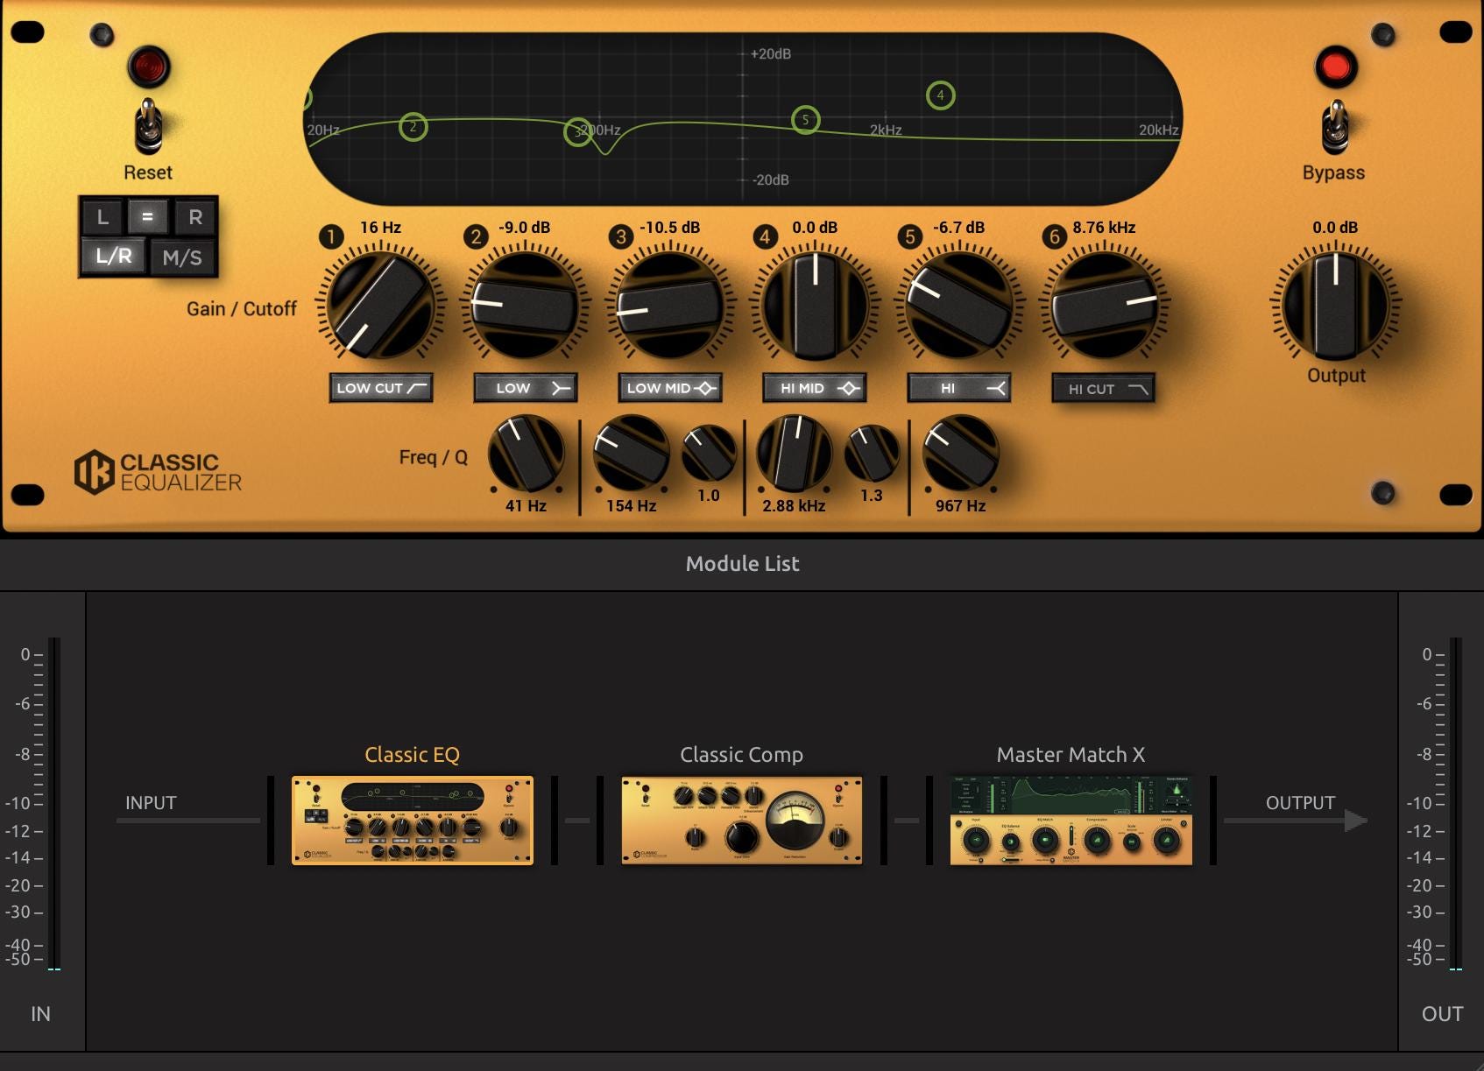Viewport: 1484px width, 1071px height.
Task: Click the 2.88 kHz frequency knob
Action: pyautogui.click(x=794, y=454)
